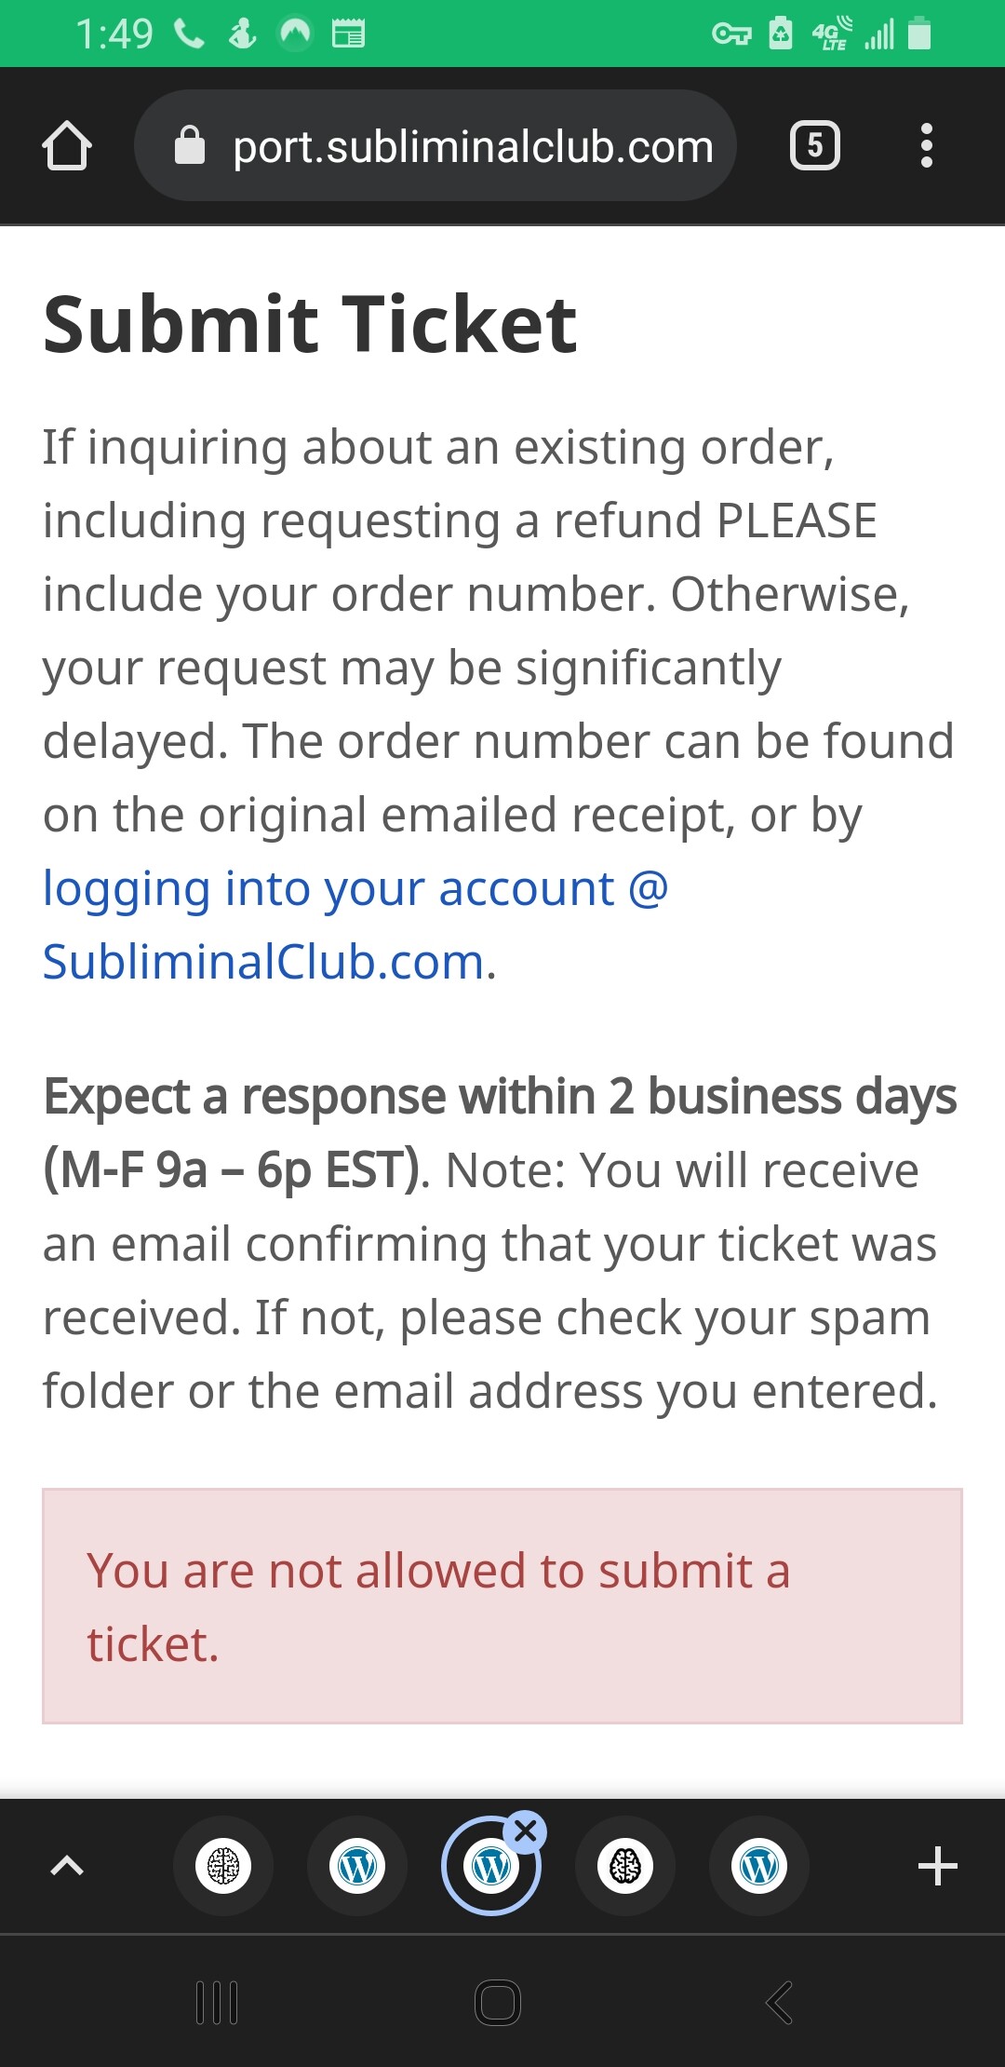
Task: Tap the browser home icon
Action: point(67,146)
